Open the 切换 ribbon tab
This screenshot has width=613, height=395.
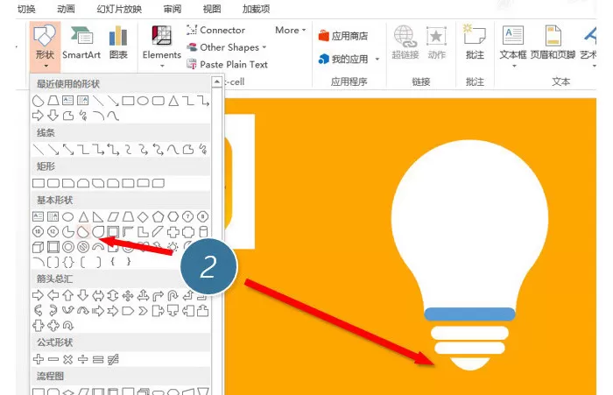(x=26, y=9)
